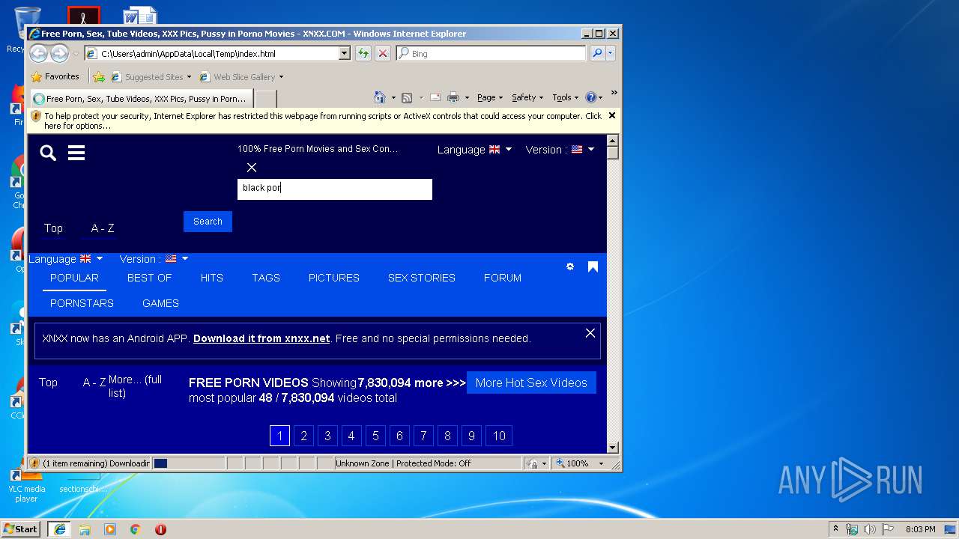Screen dimensions: 959x539
Task: Go to page 2 of results
Action: (x=303, y=436)
